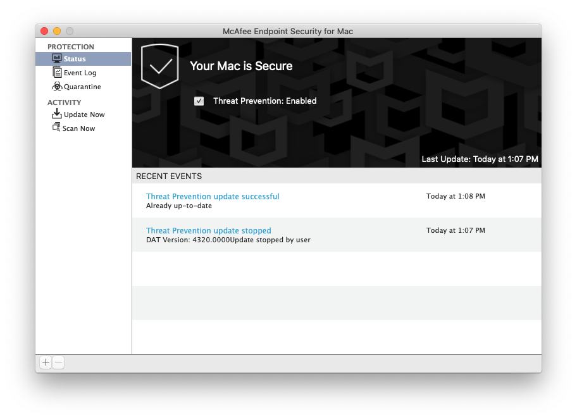Click the "Today at 1:08 PM" timestamp
This screenshot has height=420, width=577.
pos(456,197)
